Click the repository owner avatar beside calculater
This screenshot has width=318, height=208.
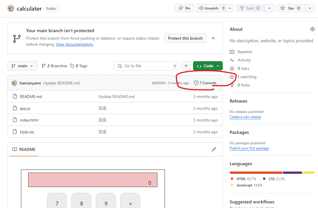click(x=11, y=8)
